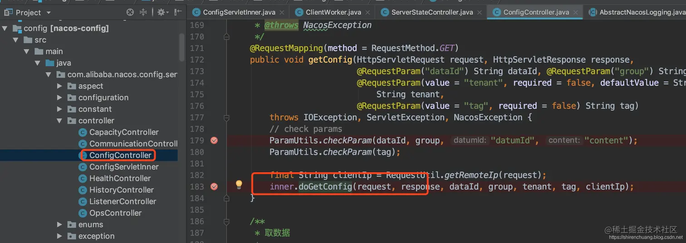Click the @RequestMapping annotation on line 171
Screen dimensions: 686x243
pyautogui.click(x=286, y=48)
